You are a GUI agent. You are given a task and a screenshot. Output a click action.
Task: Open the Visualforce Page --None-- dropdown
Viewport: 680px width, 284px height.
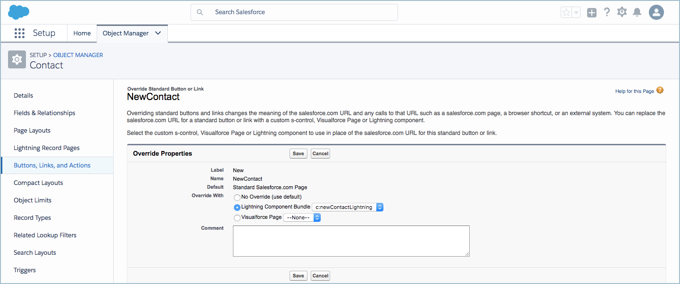tap(302, 217)
